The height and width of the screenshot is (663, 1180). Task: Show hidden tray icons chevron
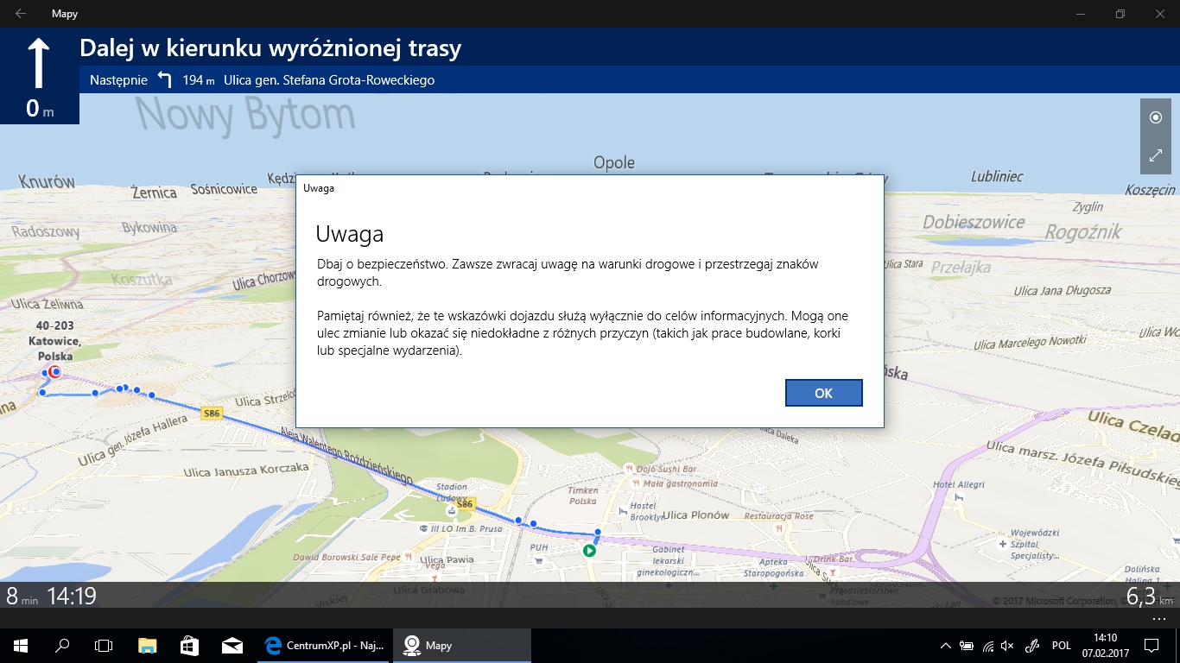[947, 646]
